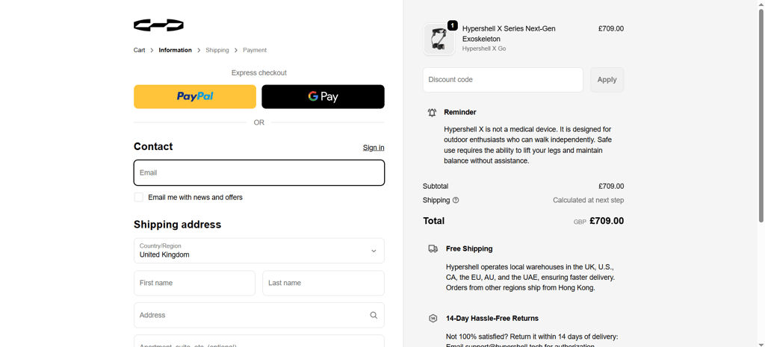The image size is (765, 347).
Task: Click the Express checkout heading
Action: tap(259, 72)
